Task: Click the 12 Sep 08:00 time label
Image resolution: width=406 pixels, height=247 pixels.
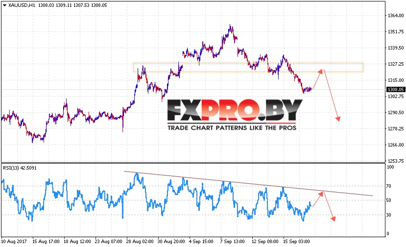Action: (x=265, y=241)
